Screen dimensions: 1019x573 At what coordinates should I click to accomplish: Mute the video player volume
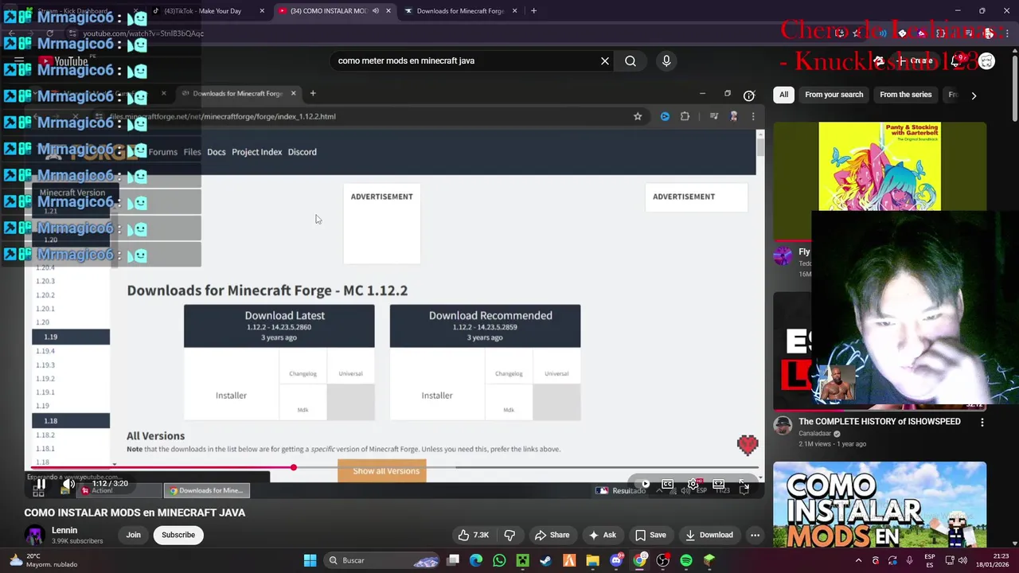(68, 484)
